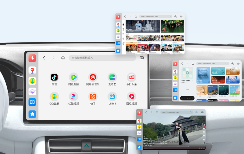Tap the zoom magnifier in the dance video window
244x154 pixels.
pyautogui.click(x=197, y=112)
